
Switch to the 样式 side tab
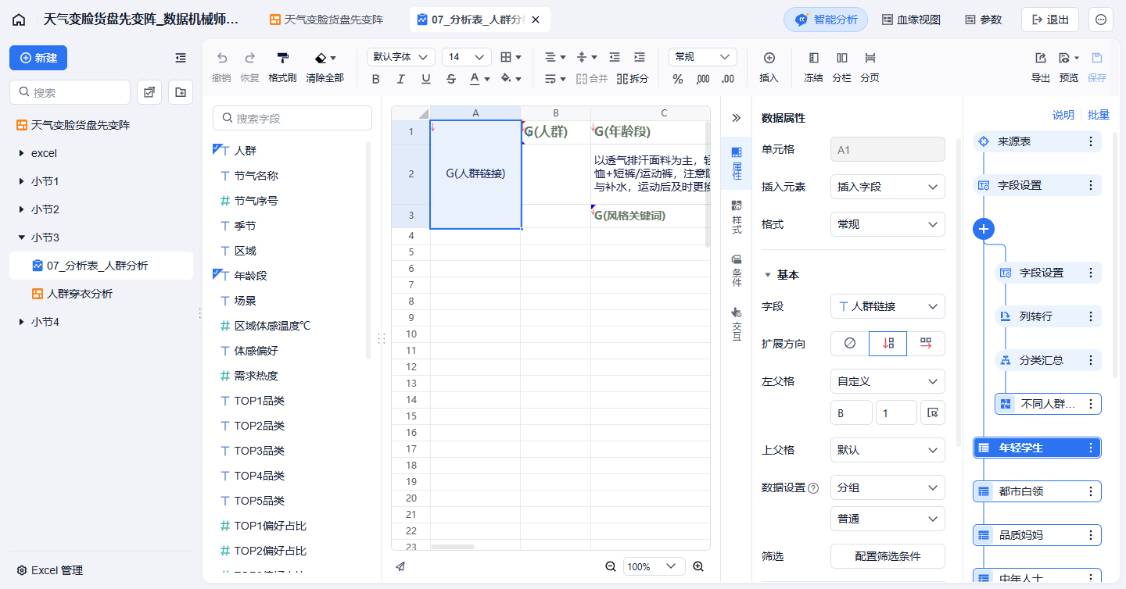pyautogui.click(x=736, y=216)
